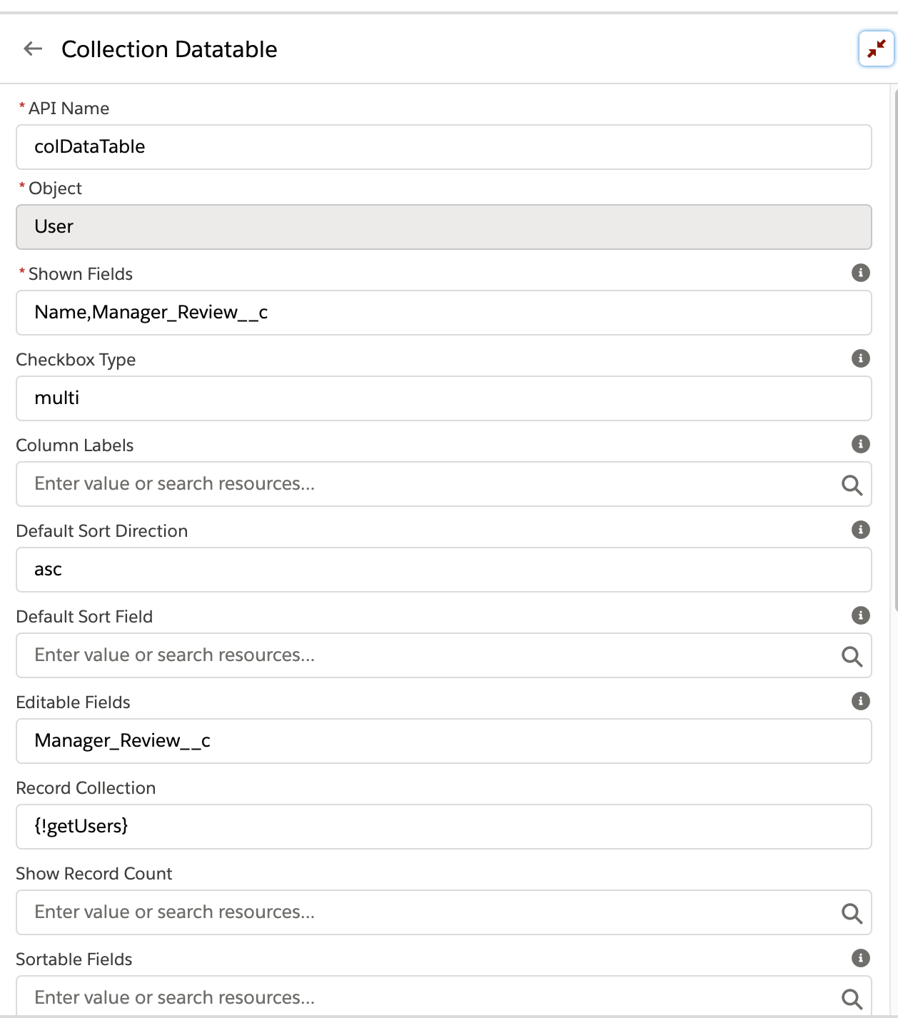This screenshot has height=1018, width=898.
Task: Open resource search for Sortable Fields
Action: [851, 997]
